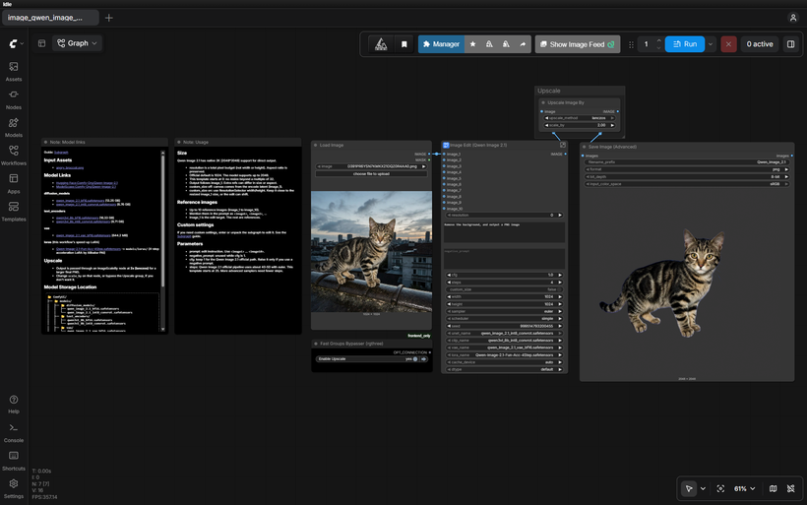Add a new workflow tab with plus

[108, 18]
